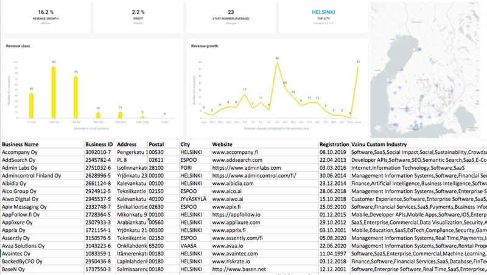Open the www.accompany.fi website link
Image resolution: width=487 pixels, height=275 pixels.
234,152
